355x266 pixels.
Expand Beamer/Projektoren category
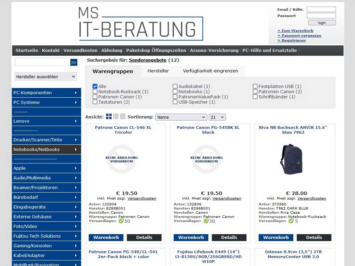click(46, 188)
